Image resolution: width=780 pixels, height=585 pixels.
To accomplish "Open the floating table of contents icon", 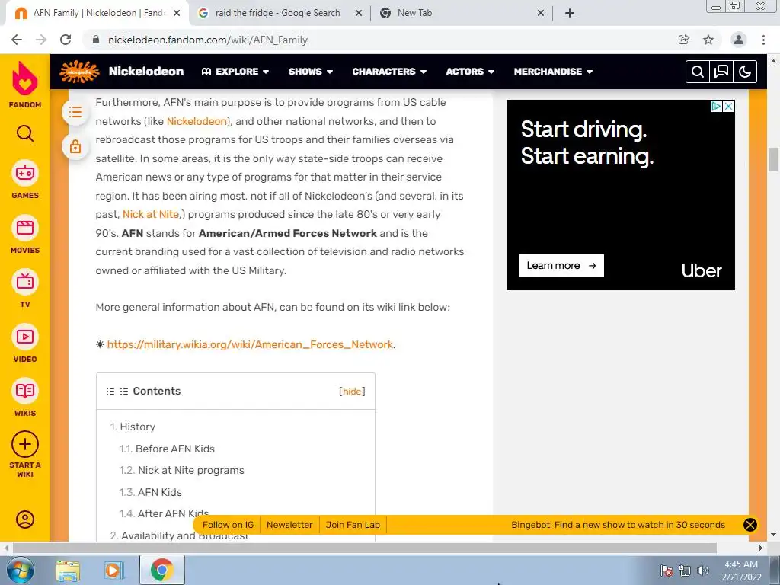I will tap(75, 112).
